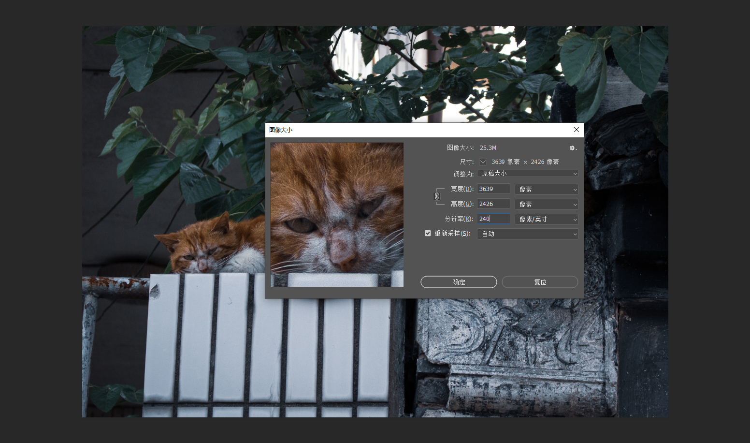Click the 分辨率(R): label
Screen dimensions: 750x443
tap(459, 219)
